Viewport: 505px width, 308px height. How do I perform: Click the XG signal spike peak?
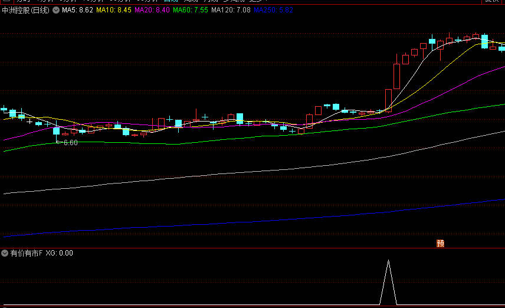[x=388, y=261]
